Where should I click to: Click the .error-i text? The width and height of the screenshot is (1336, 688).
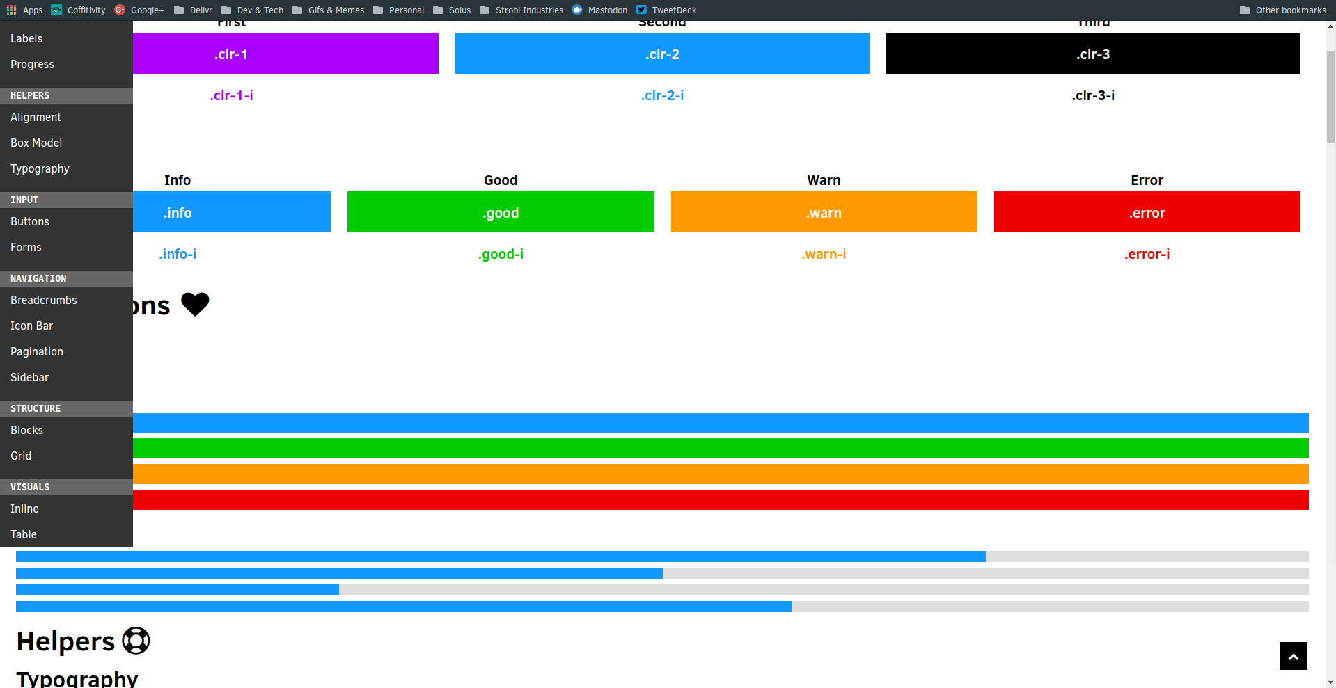point(1147,254)
